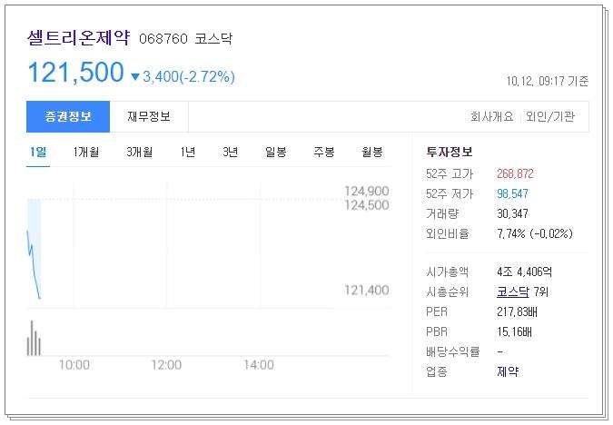Click the PBR value 15.16배
Viewport: 613px width, 425px height.
pyautogui.click(x=514, y=331)
